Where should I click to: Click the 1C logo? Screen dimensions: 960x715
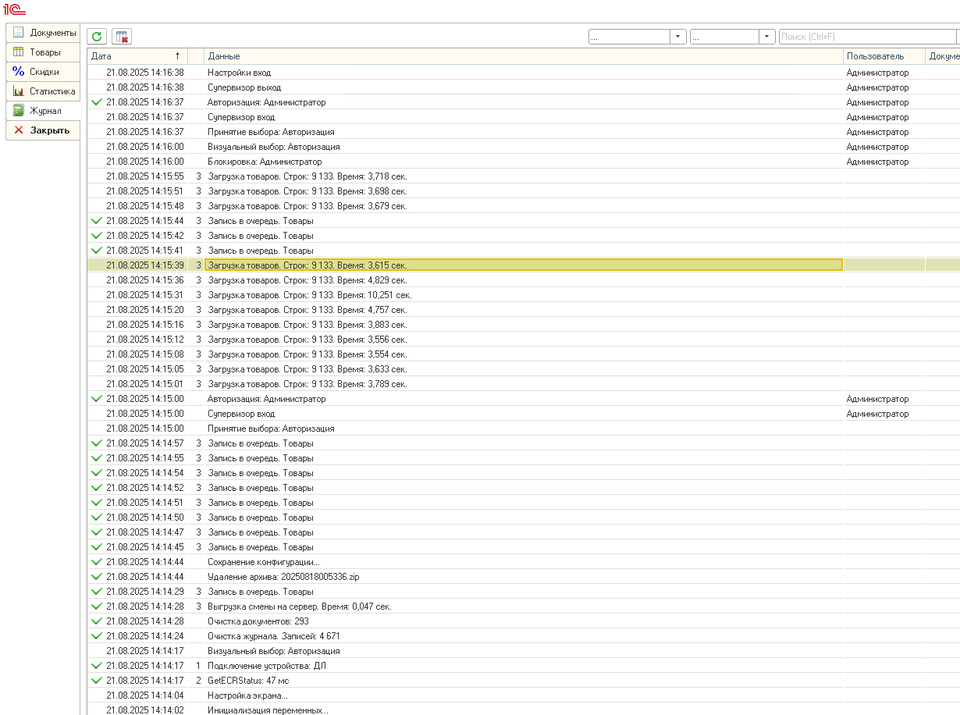point(15,10)
